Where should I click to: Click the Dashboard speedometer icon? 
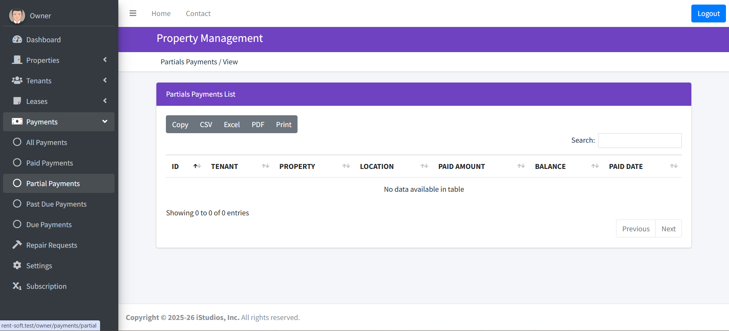[17, 40]
